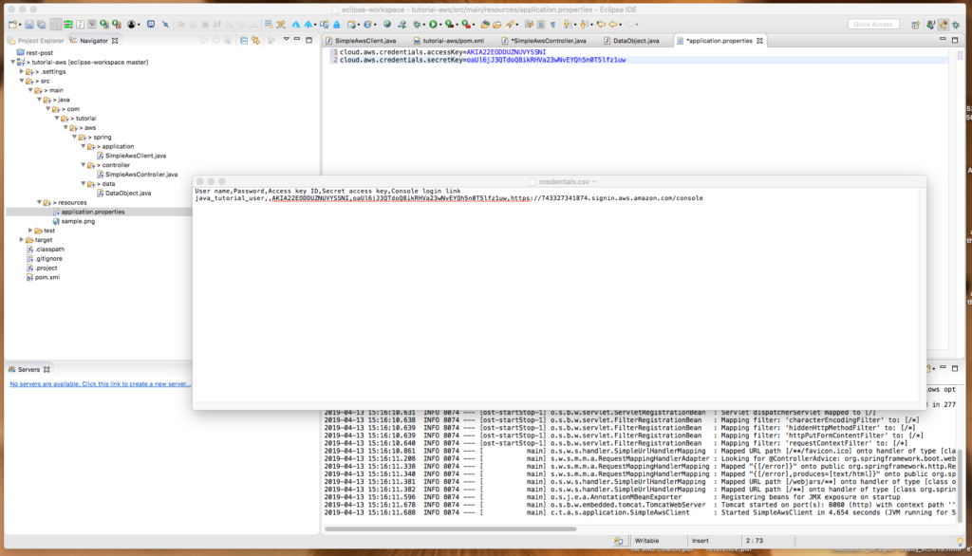Click the Show Whitespace Characters pilcrow icon

click(553, 24)
